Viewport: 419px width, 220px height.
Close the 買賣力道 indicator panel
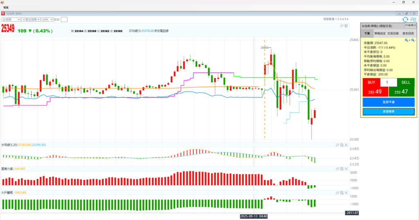point(346,168)
